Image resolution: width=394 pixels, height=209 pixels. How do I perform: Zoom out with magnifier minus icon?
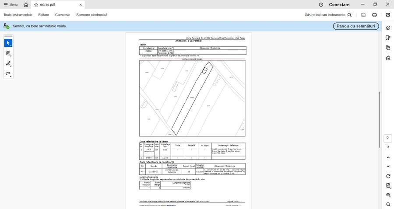388,205
